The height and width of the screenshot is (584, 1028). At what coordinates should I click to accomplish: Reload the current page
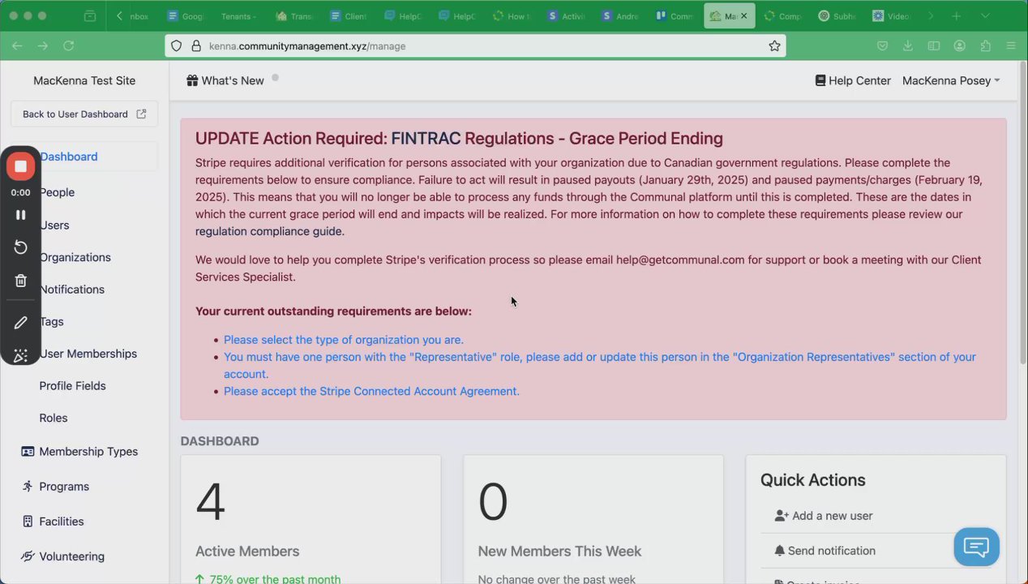tap(69, 46)
